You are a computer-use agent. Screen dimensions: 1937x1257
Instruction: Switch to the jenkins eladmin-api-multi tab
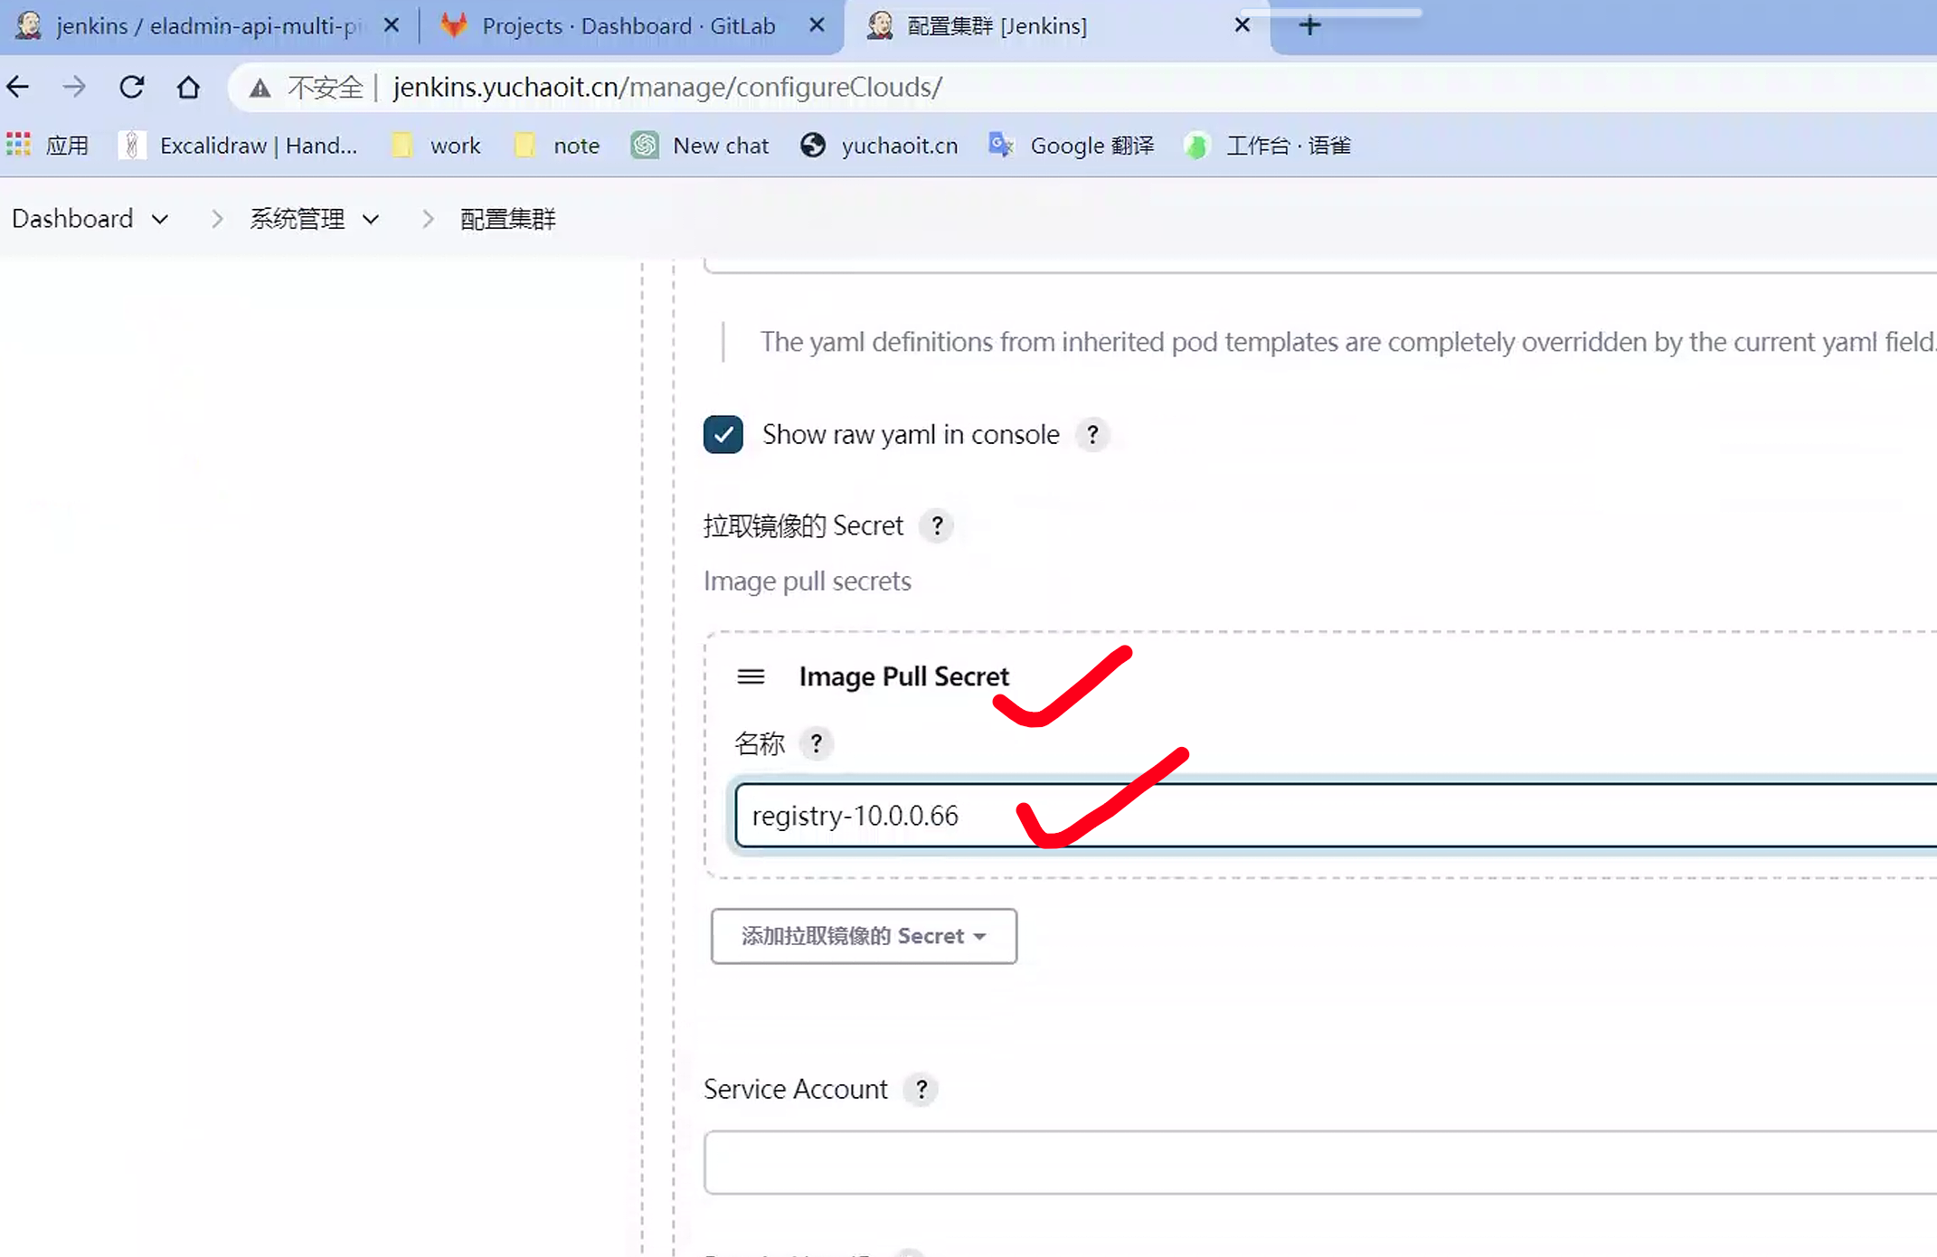pyautogui.click(x=206, y=25)
